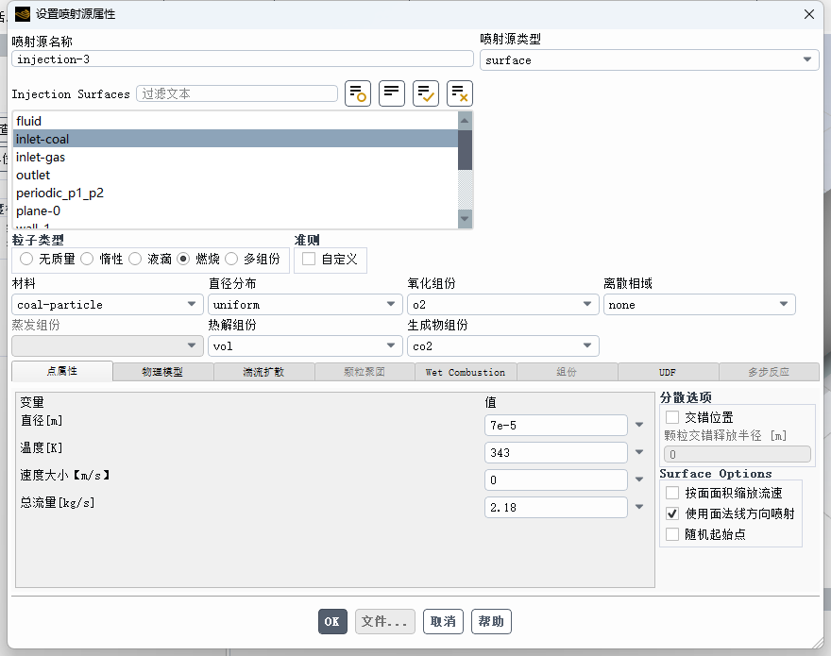Open the UDF tab
The width and height of the screenshot is (831, 656).
click(x=668, y=372)
